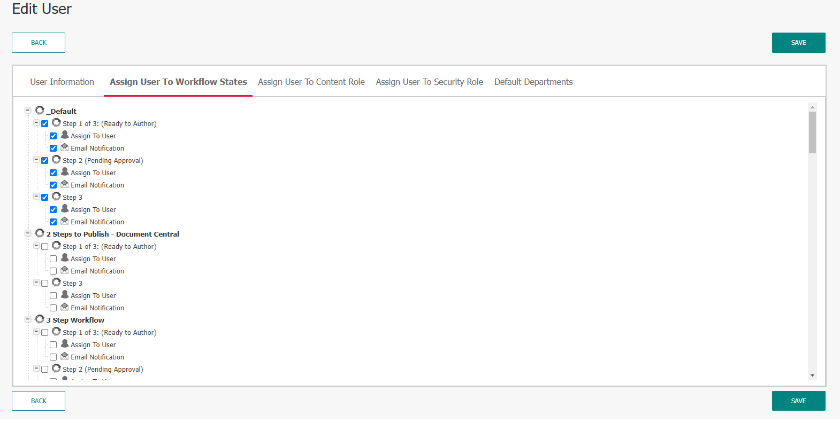The width and height of the screenshot is (840, 423).
Task: Click the state icon for _Default Step 3
Action: [56, 197]
